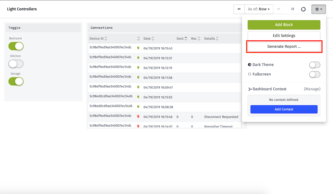The width and height of the screenshot is (333, 194).
Task: Click No context defined message
Action: [x=284, y=100]
